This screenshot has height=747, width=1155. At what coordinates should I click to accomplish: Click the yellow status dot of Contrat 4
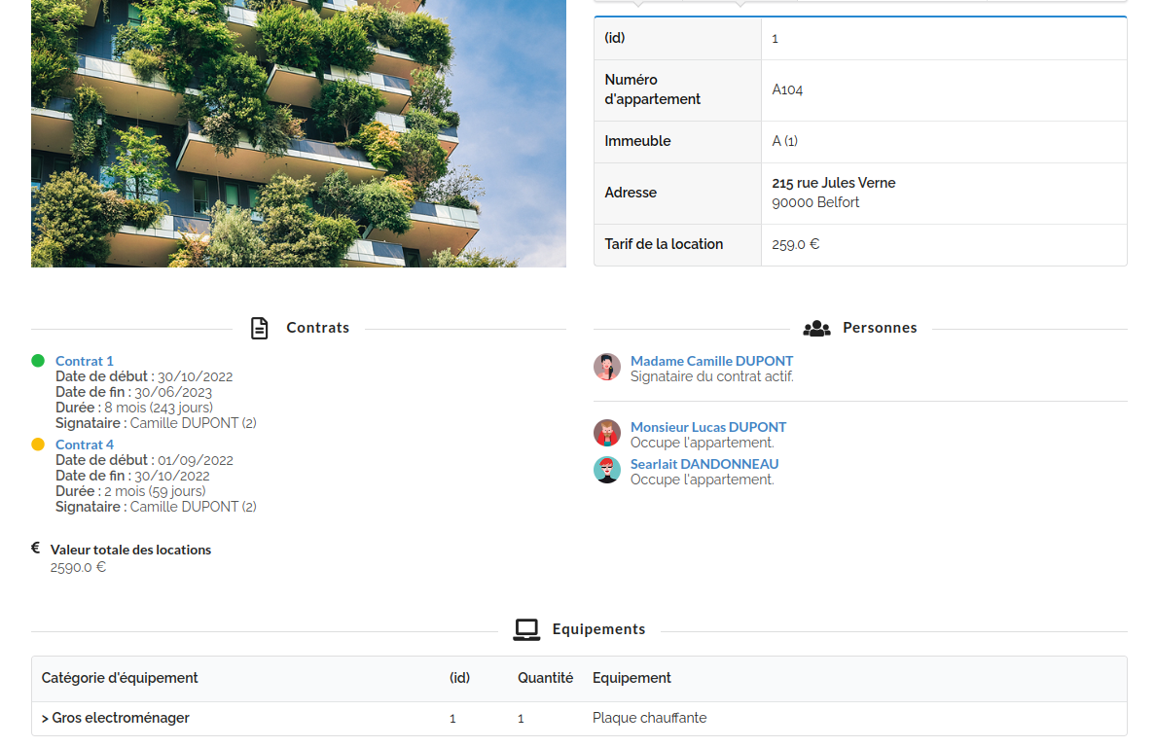tap(38, 445)
